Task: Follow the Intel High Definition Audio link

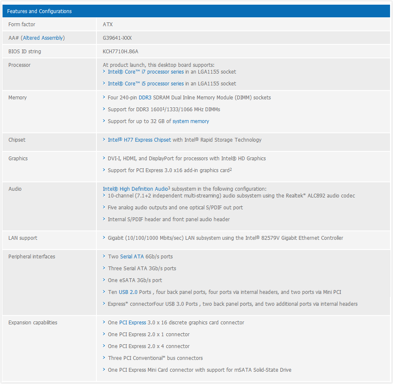Action: pyautogui.click(x=135, y=189)
